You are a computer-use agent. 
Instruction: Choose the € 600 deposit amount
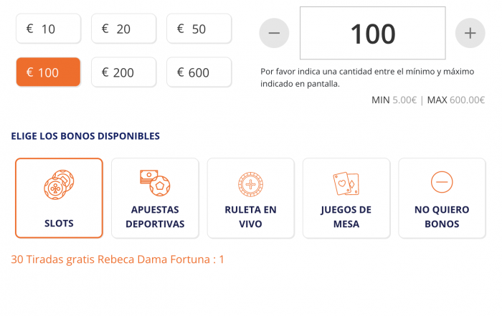pos(199,72)
